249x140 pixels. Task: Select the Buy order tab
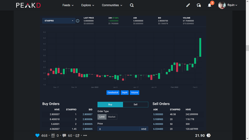tap(110, 104)
